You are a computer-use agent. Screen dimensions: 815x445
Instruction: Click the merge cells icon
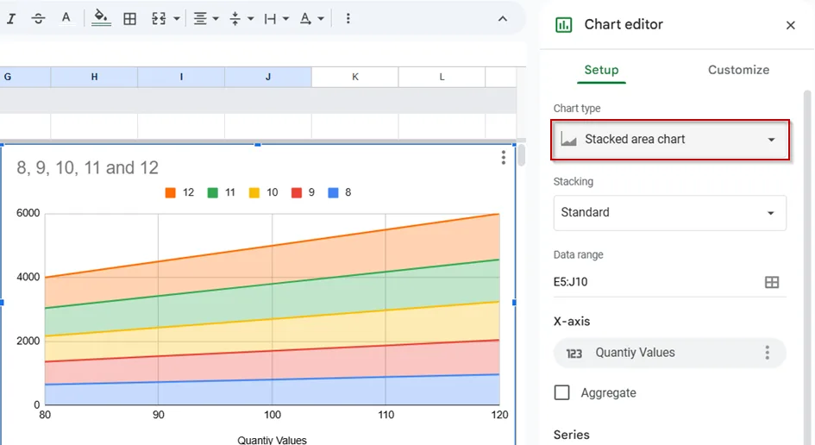(x=159, y=19)
